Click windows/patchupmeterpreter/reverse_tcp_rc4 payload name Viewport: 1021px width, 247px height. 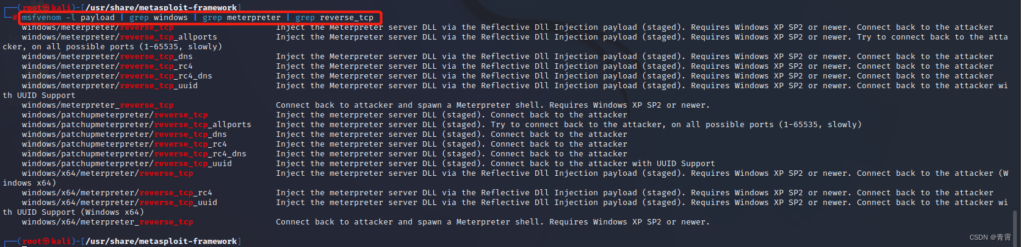(x=124, y=144)
